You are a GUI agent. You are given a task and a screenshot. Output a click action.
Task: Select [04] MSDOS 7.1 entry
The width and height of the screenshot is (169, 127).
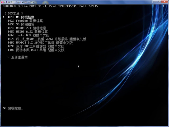27,28
